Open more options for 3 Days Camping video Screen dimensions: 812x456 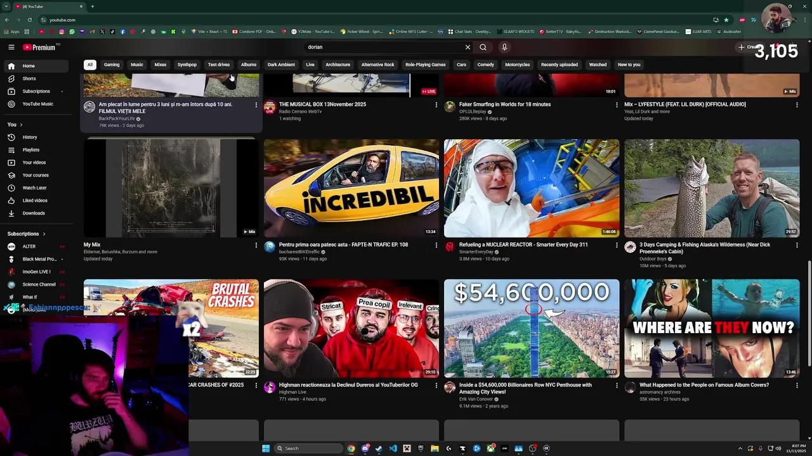point(797,245)
